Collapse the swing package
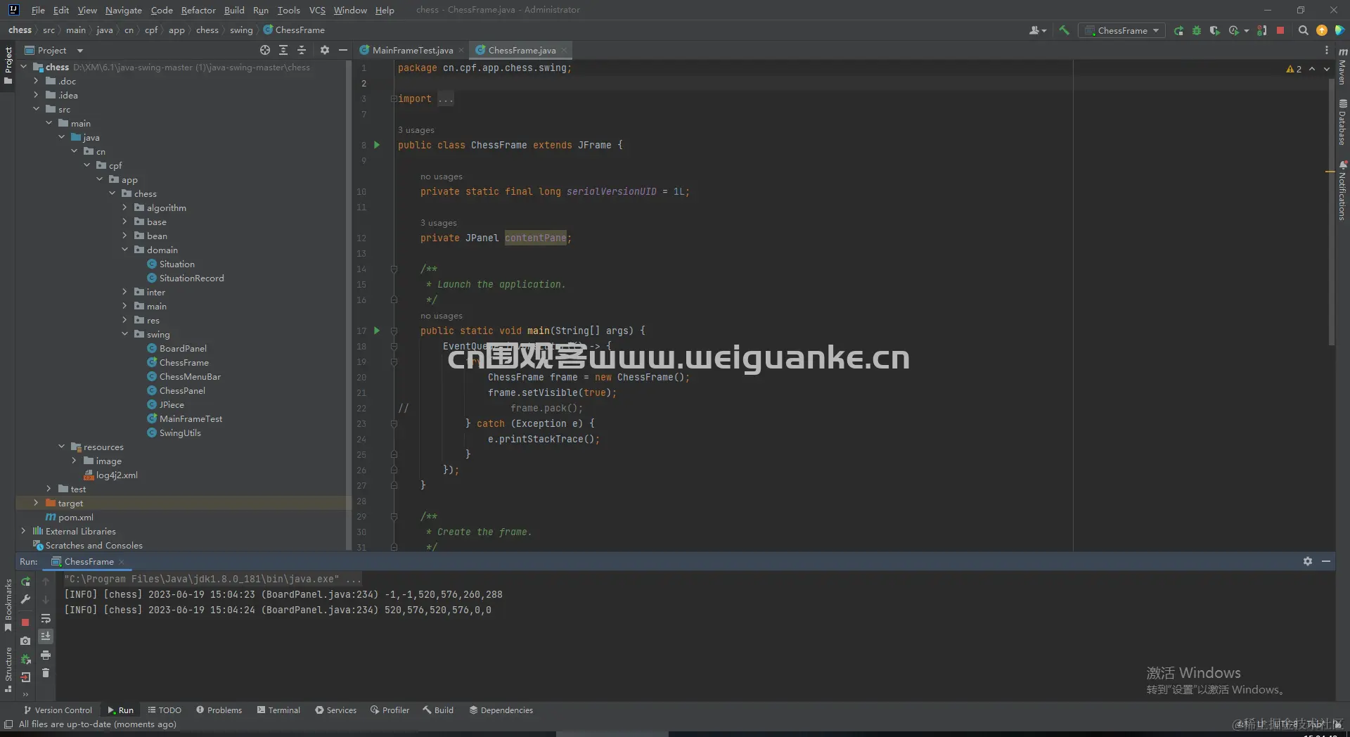 point(124,334)
